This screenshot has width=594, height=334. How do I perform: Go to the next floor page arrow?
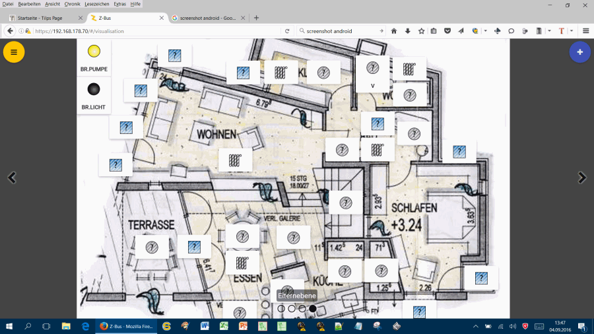[581, 177]
